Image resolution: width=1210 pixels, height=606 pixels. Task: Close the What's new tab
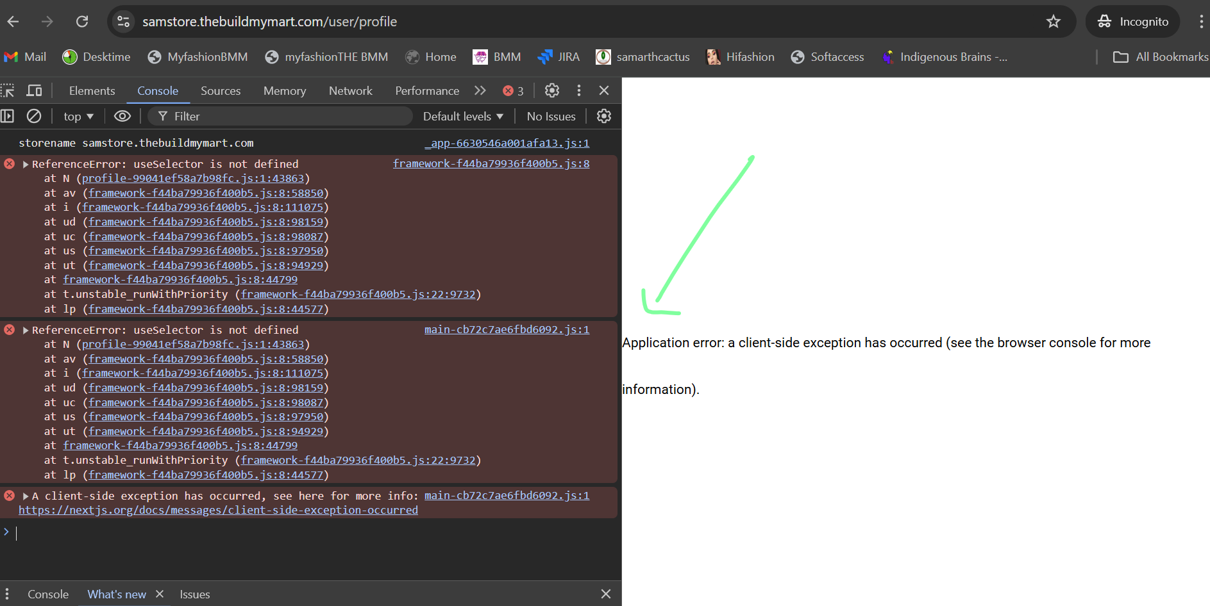(x=160, y=594)
